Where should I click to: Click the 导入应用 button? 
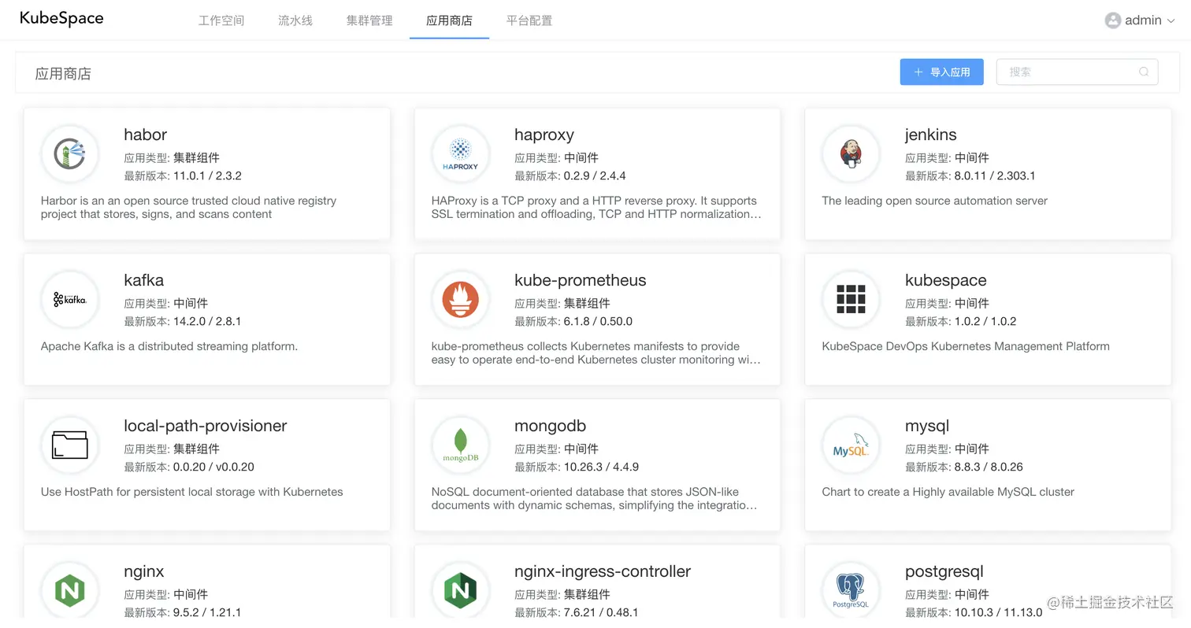point(941,72)
